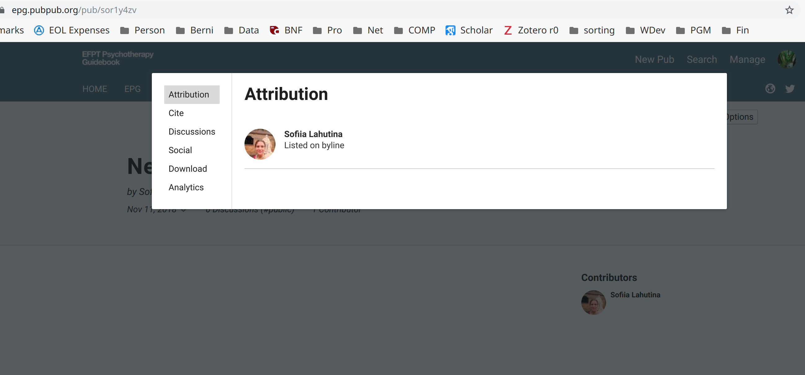The width and height of the screenshot is (805, 375).
Task: Click the Twitter icon in the header
Action: point(790,88)
